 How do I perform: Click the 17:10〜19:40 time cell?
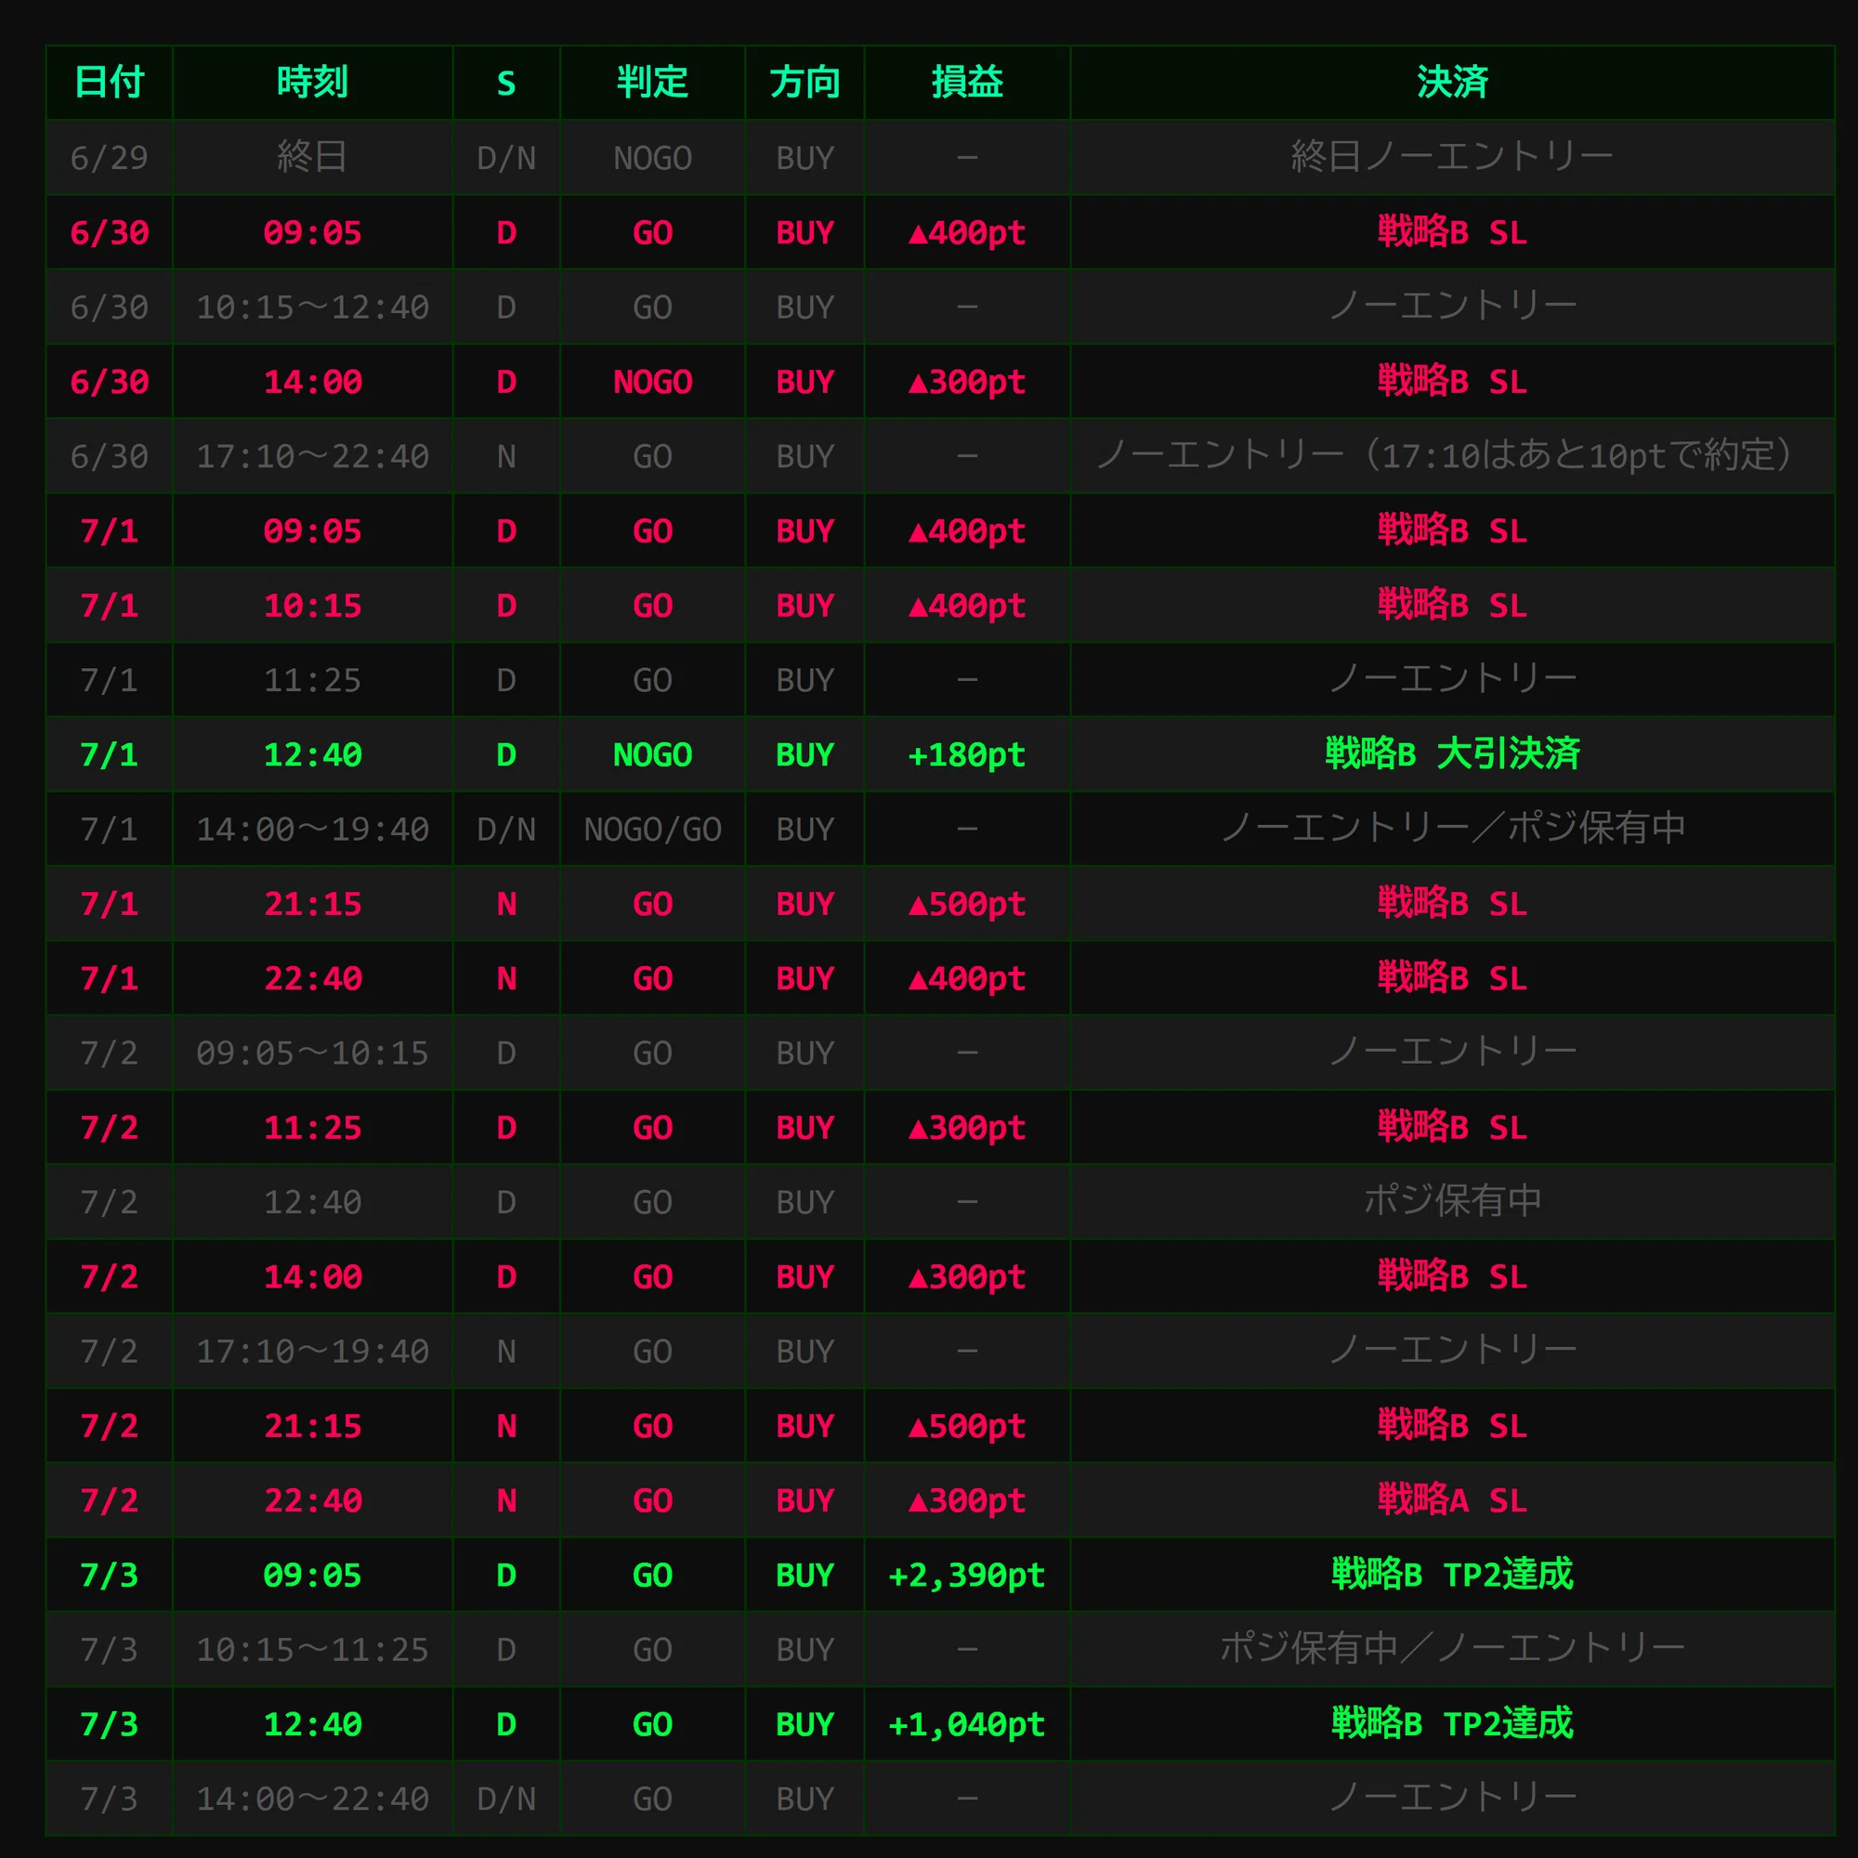[x=312, y=1351]
